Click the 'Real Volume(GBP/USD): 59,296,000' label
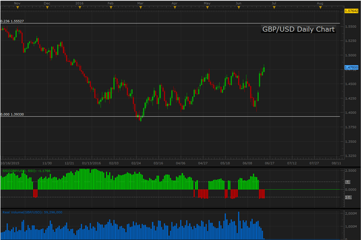 coord(32,212)
